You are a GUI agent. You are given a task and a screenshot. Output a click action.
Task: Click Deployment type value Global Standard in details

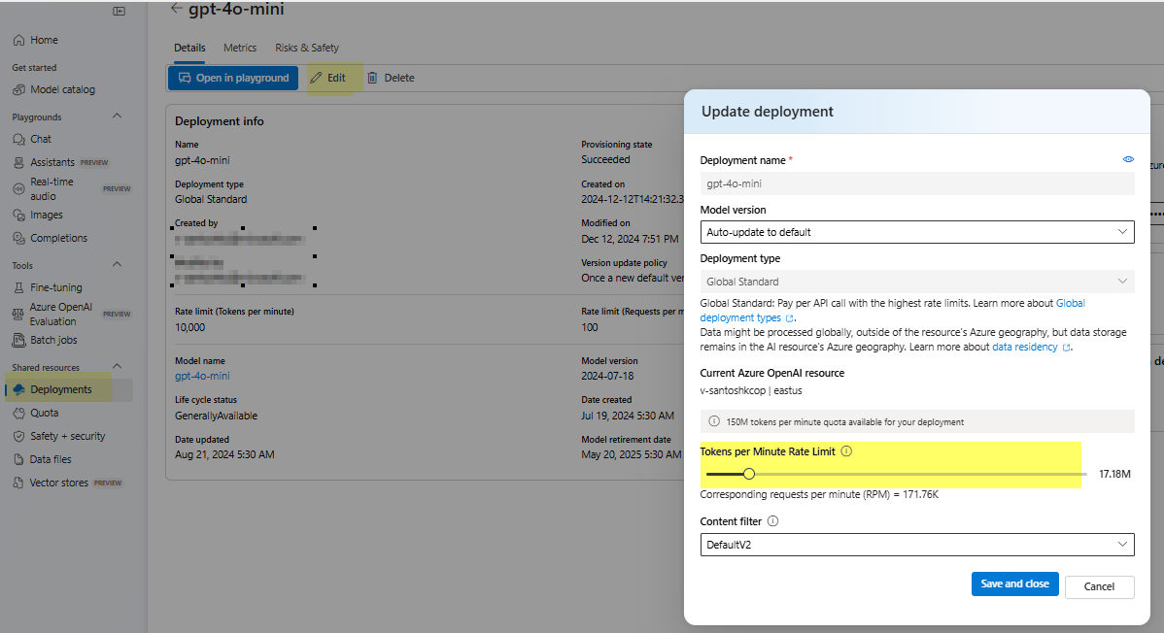click(x=211, y=200)
